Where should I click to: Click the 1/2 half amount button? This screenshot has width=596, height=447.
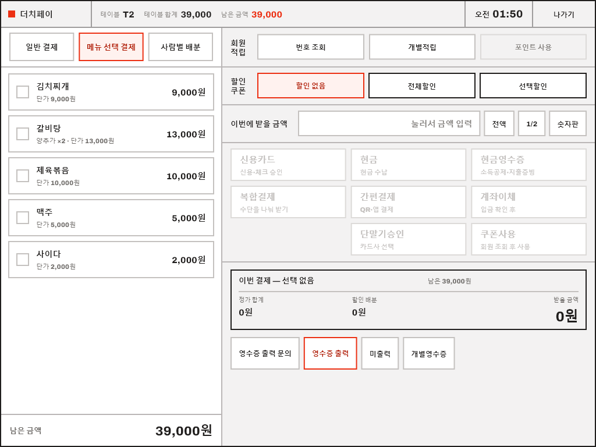click(532, 123)
